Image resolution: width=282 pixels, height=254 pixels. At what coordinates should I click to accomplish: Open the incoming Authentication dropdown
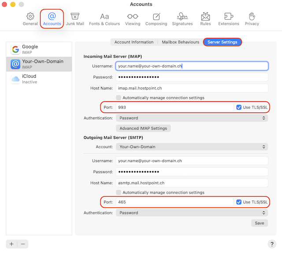point(192,118)
